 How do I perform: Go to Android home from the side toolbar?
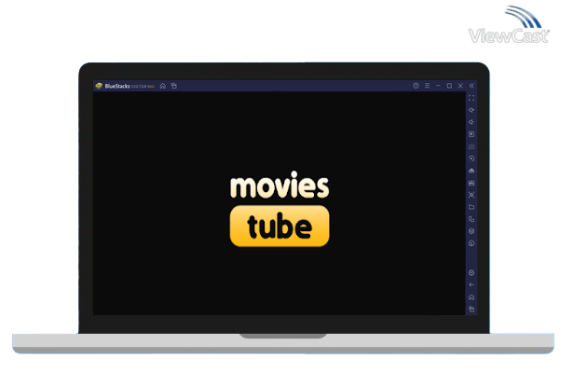pyautogui.click(x=472, y=297)
